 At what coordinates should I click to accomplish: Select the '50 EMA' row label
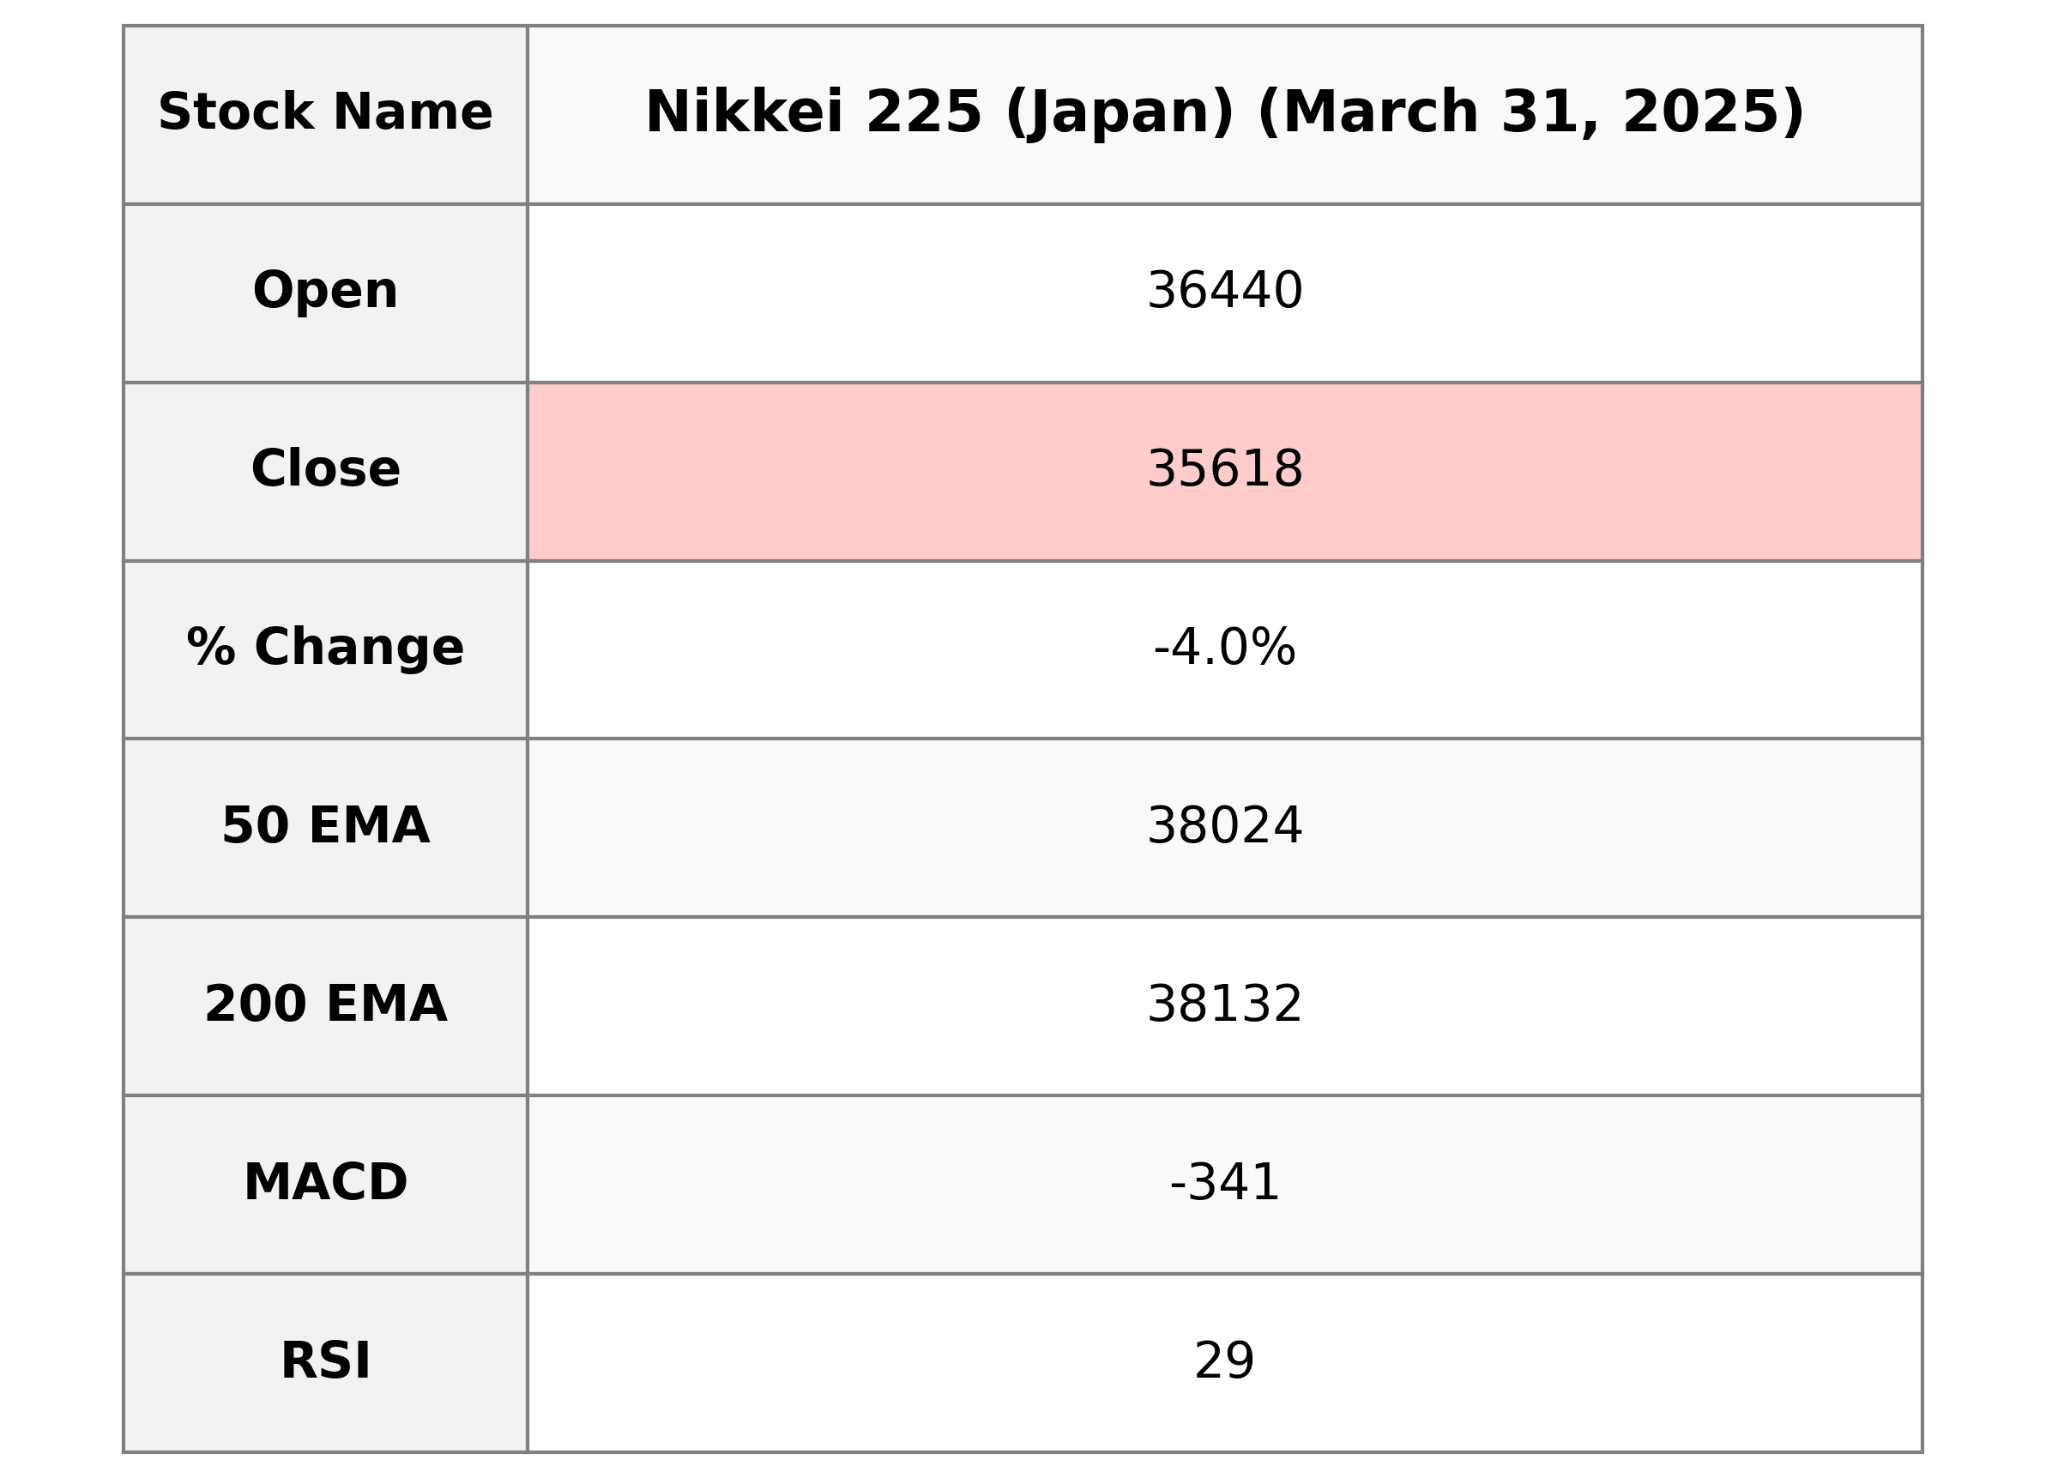[326, 825]
